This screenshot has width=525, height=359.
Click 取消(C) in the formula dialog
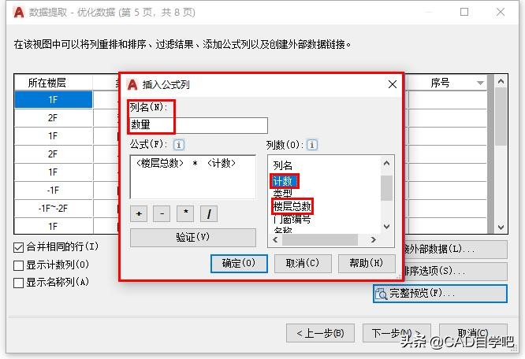(303, 264)
